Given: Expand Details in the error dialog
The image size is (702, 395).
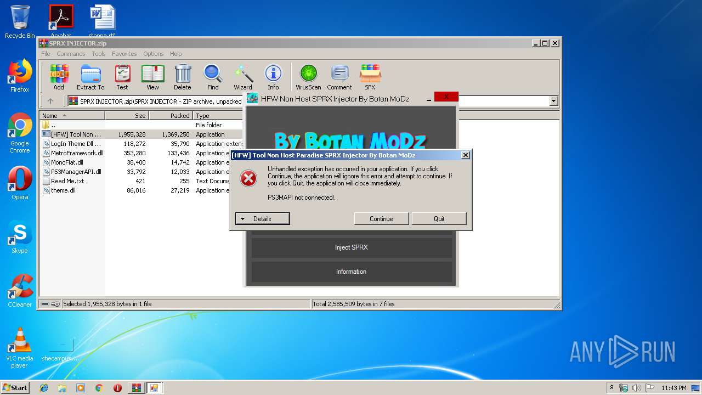Looking at the screenshot, I should [262, 218].
